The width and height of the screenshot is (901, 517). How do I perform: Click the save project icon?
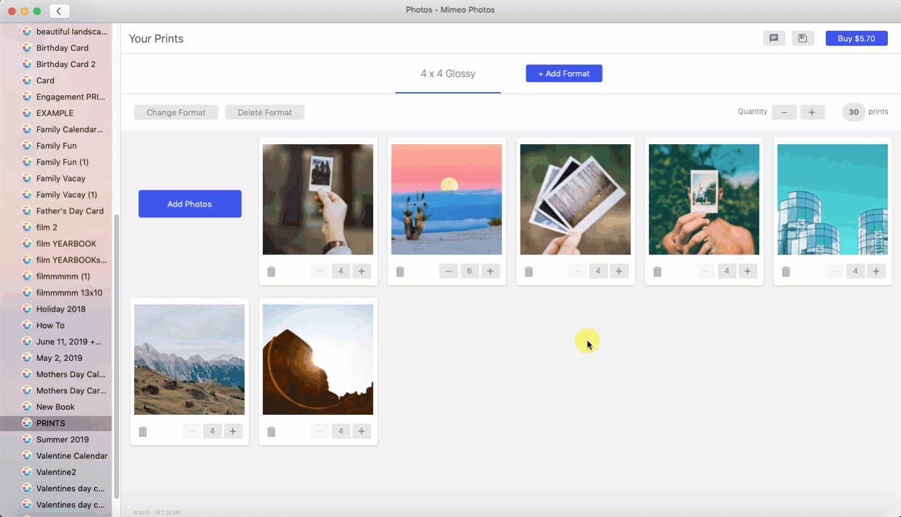(803, 38)
